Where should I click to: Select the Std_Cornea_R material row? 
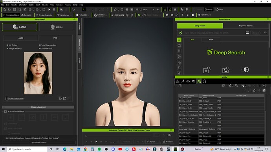click(222, 136)
